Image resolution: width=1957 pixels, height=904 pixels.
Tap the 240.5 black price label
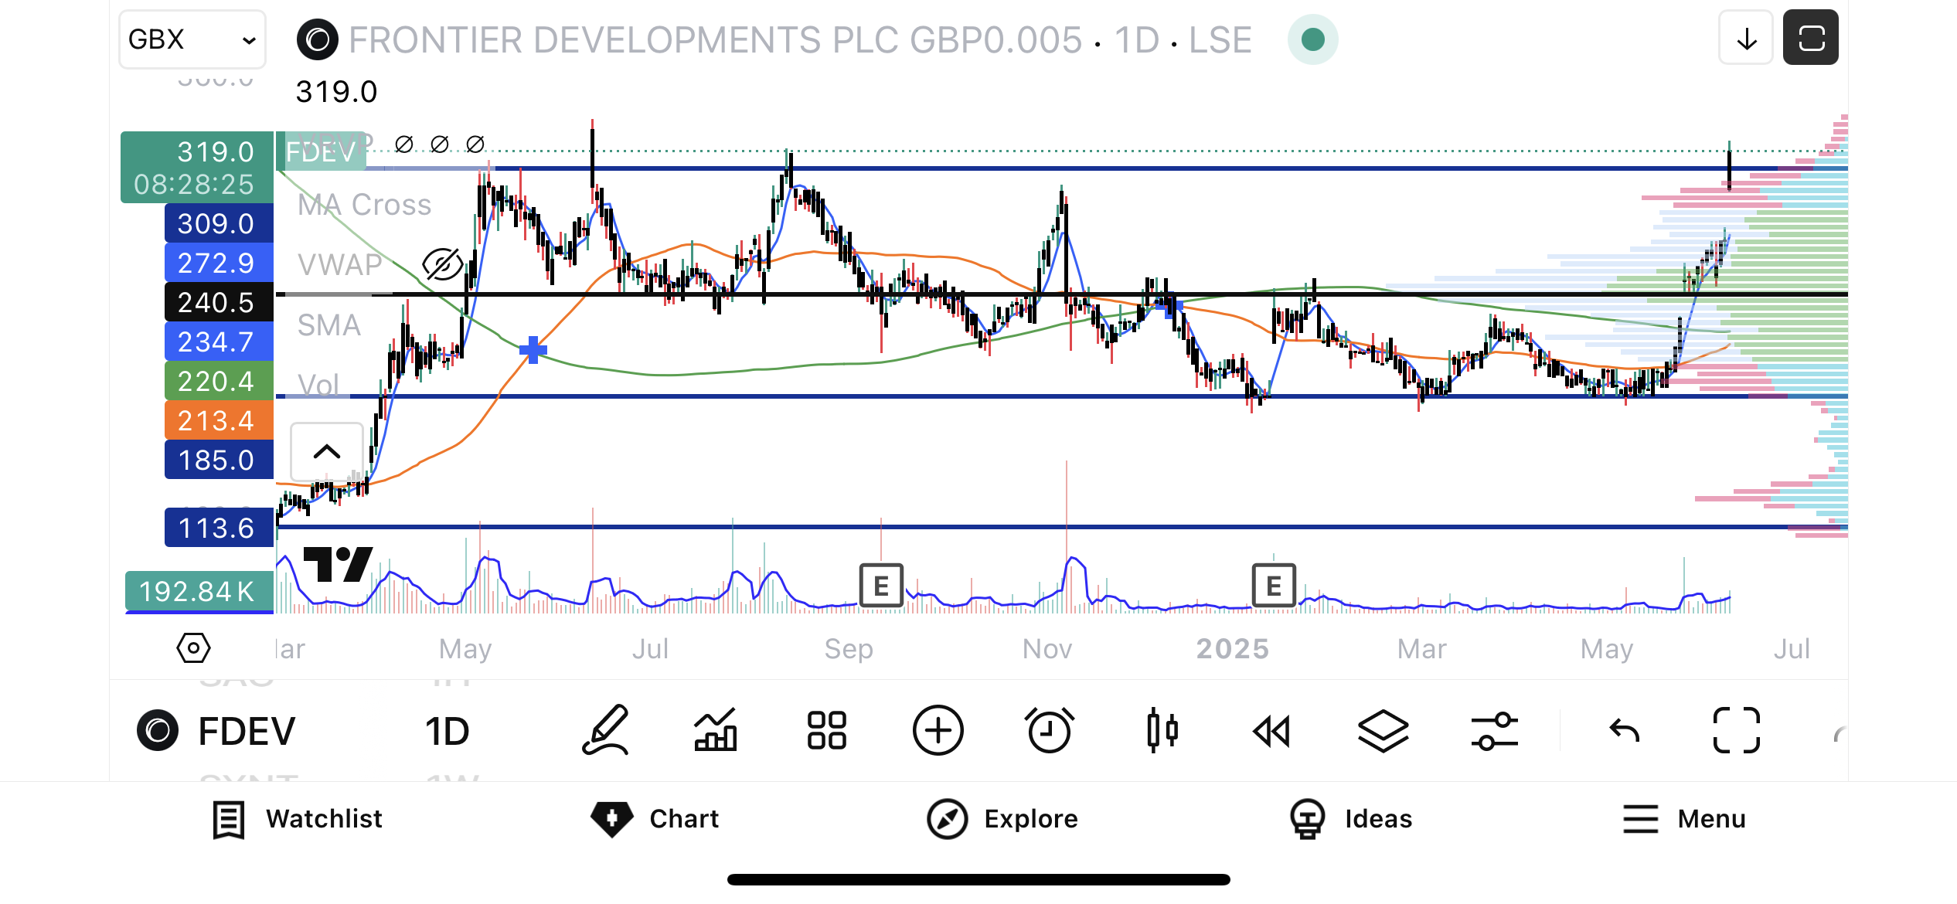tap(219, 302)
